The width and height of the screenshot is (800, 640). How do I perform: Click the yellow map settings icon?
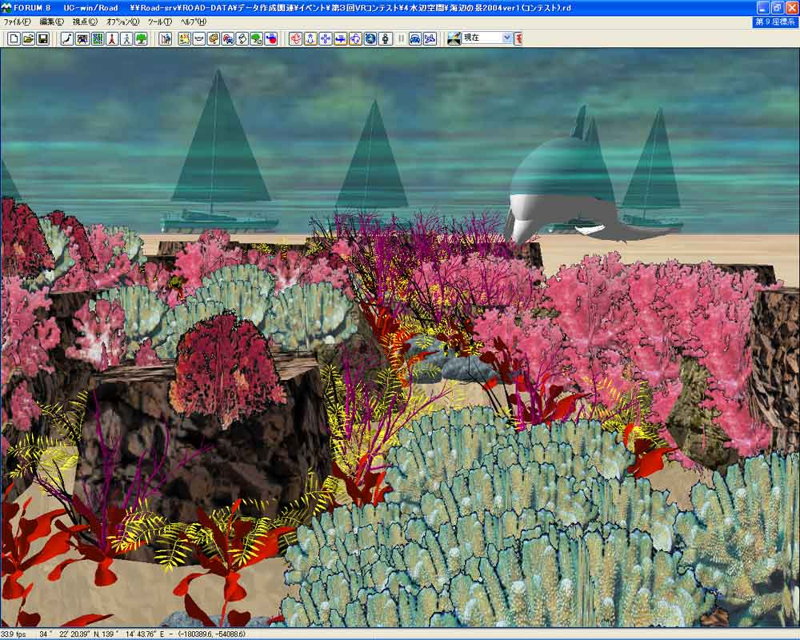pyautogui.click(x=184, y=38)
